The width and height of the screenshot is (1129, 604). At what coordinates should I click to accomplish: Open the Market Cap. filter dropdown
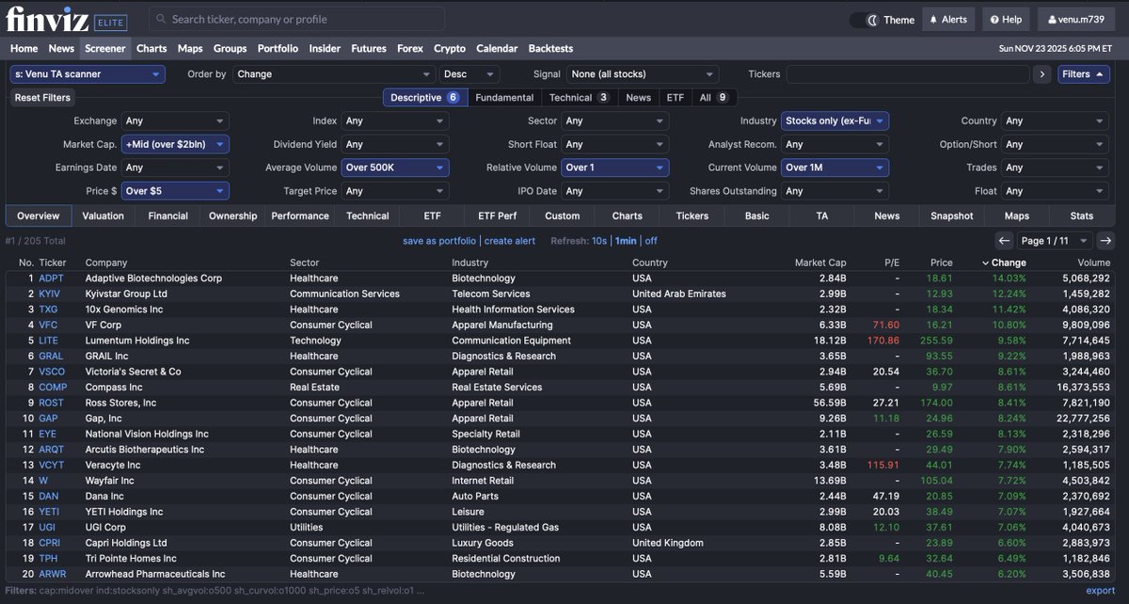(x=175, y=144)
